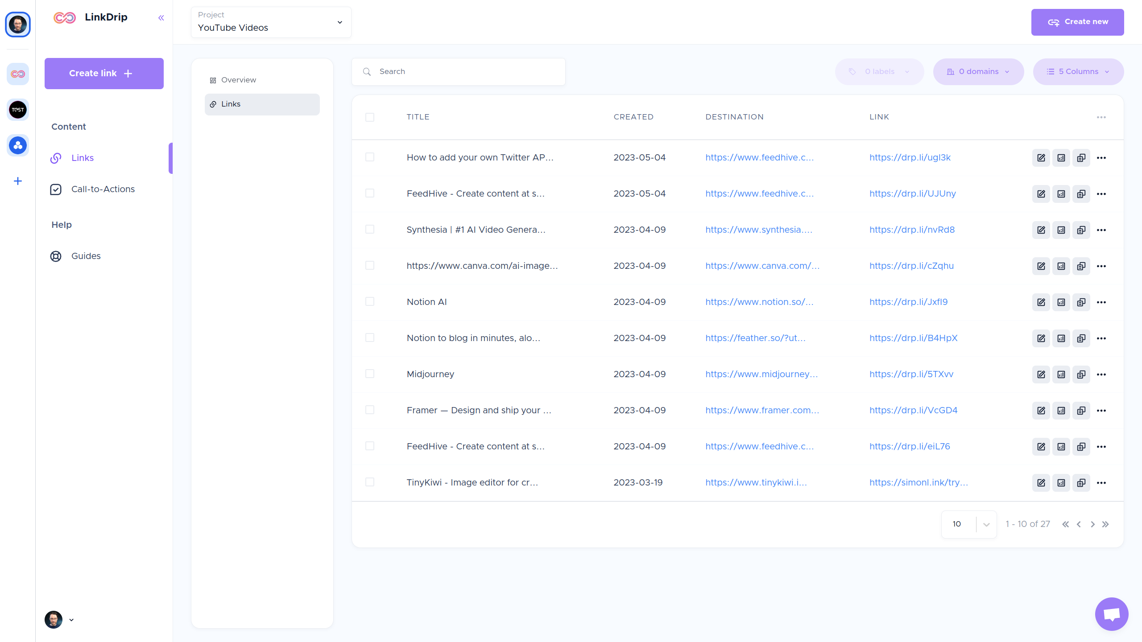Screen dimensions: 1142x642
Task: Open Call-to-Actions in the sidebar
Action: 103,189
